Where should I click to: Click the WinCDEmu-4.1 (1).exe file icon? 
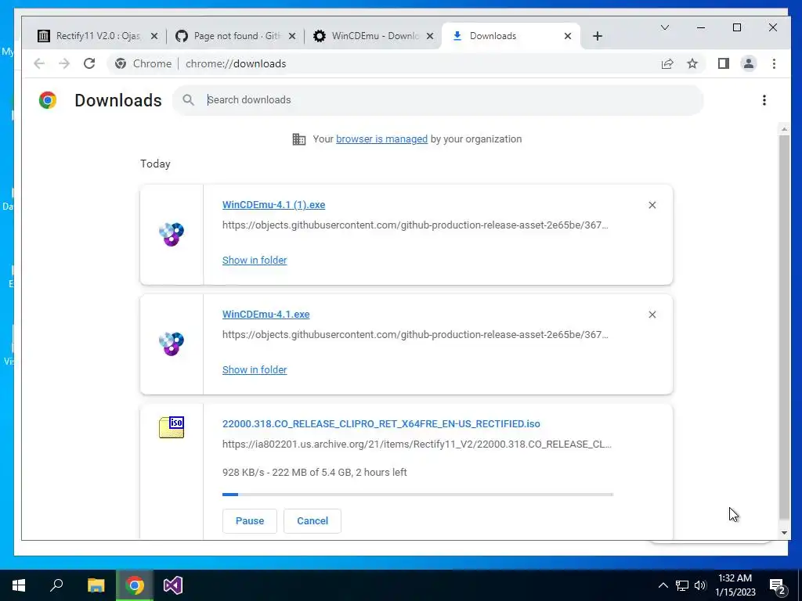coord(172,234)
